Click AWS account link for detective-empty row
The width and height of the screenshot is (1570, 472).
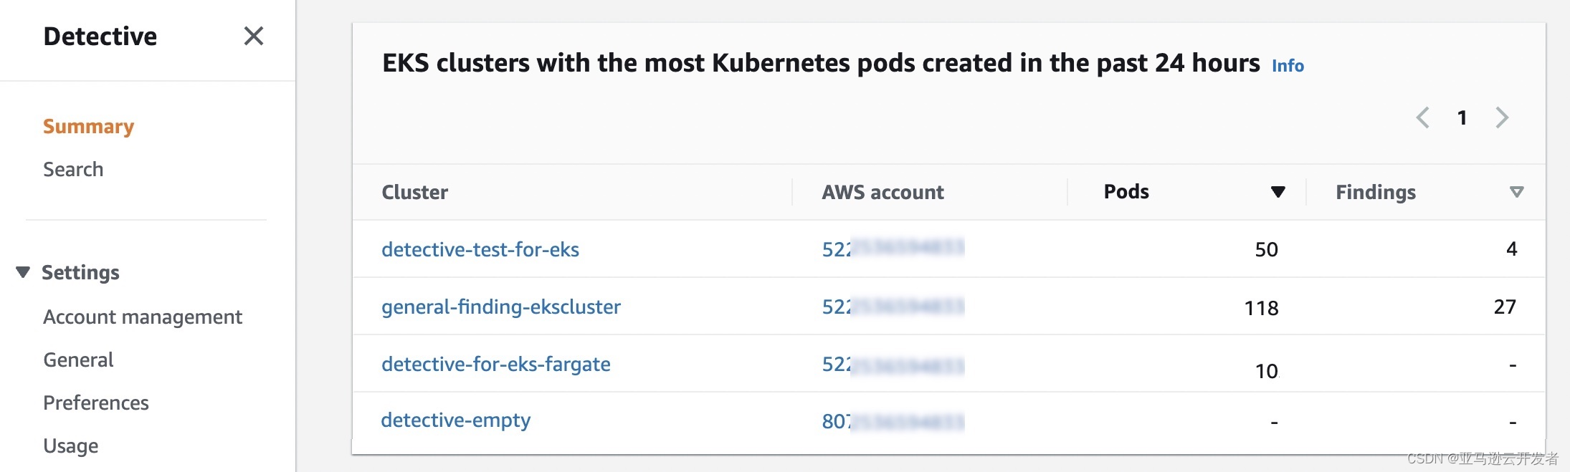pyautogui.click(x=893, y=421)
